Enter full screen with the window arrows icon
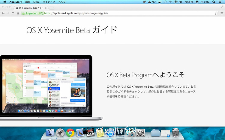 pyautogui.click(x=222, y=7)
